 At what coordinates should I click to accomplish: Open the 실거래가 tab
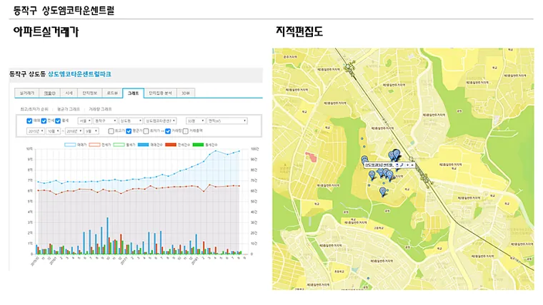27,93
